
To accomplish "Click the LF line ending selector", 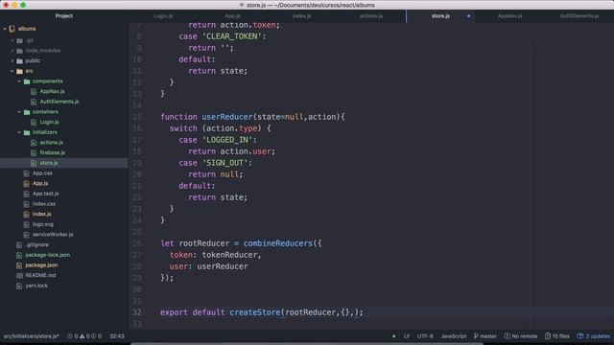I will click(407, 336).
